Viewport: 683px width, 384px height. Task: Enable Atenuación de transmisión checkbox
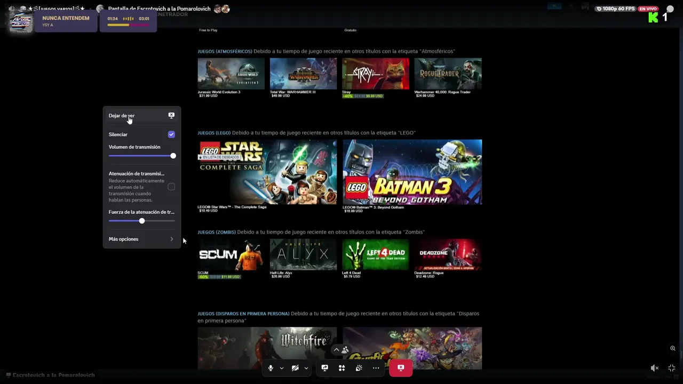tap(171, 187)
